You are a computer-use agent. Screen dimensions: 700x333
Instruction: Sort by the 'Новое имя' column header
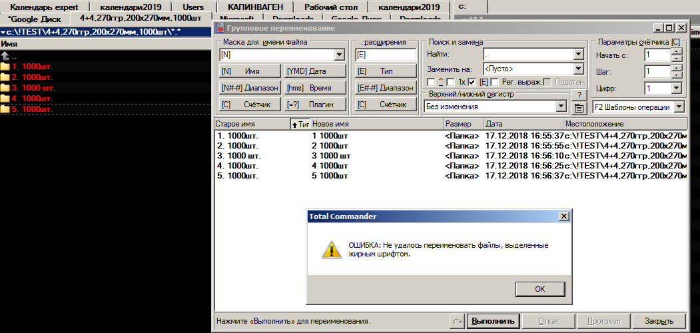point(377,124)
